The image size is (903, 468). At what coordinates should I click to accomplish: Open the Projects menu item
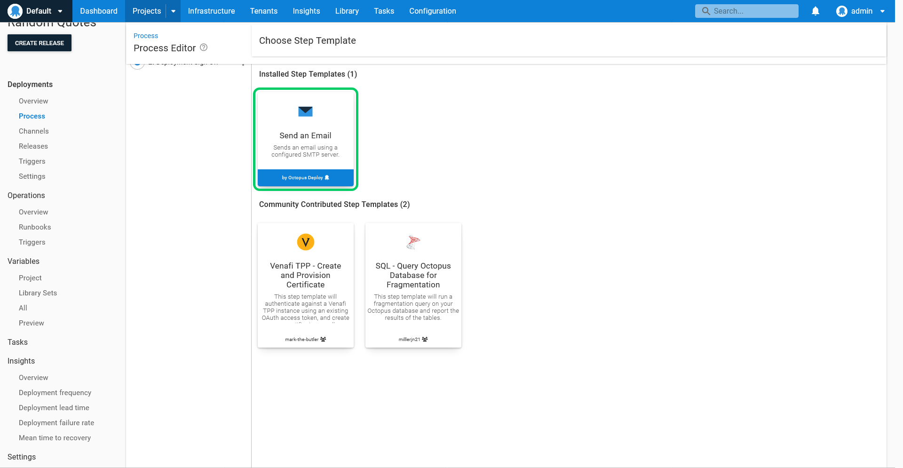click(x=147, y=11)
